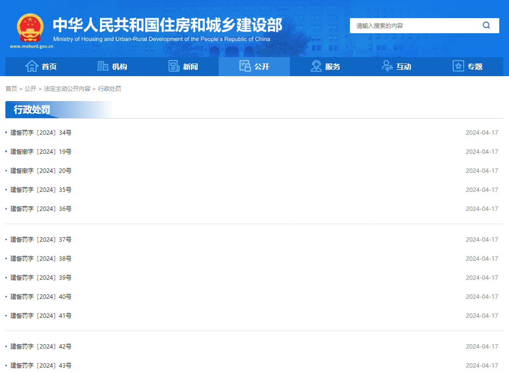Viewport: 509px width, 373px height.
Task: Click the document icon beside 公开
Action: click(x=245, y=66)
